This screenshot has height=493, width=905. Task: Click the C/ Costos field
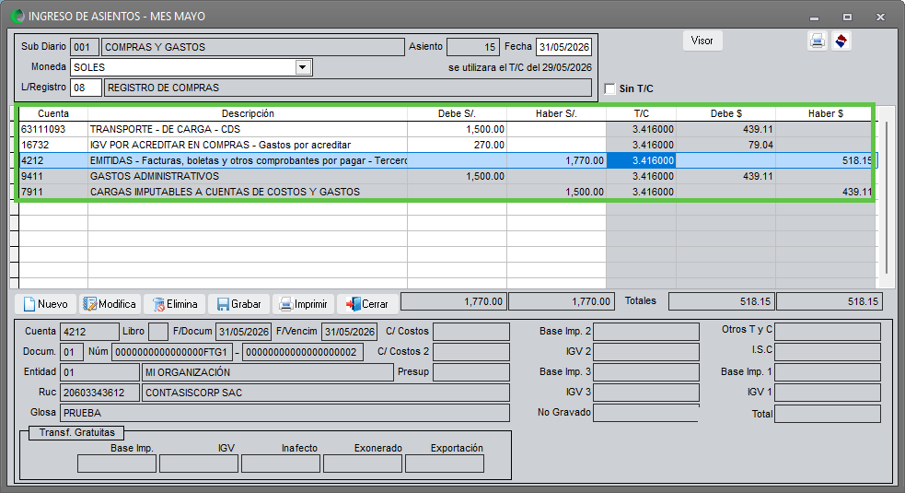click(x=471, y=332)
